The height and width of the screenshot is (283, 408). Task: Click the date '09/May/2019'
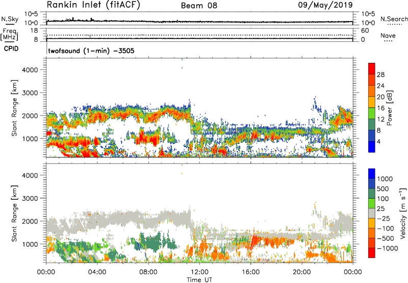325,5
